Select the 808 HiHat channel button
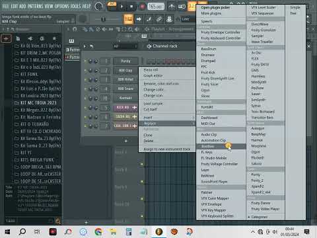 tap(125, 79)
